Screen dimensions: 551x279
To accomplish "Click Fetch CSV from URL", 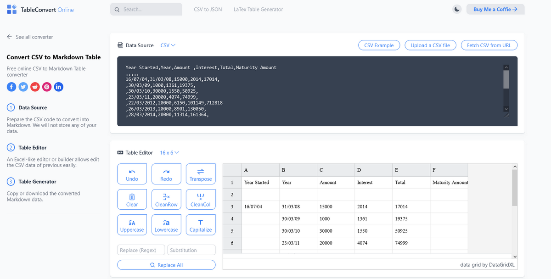I will click(x=489, y=45).
